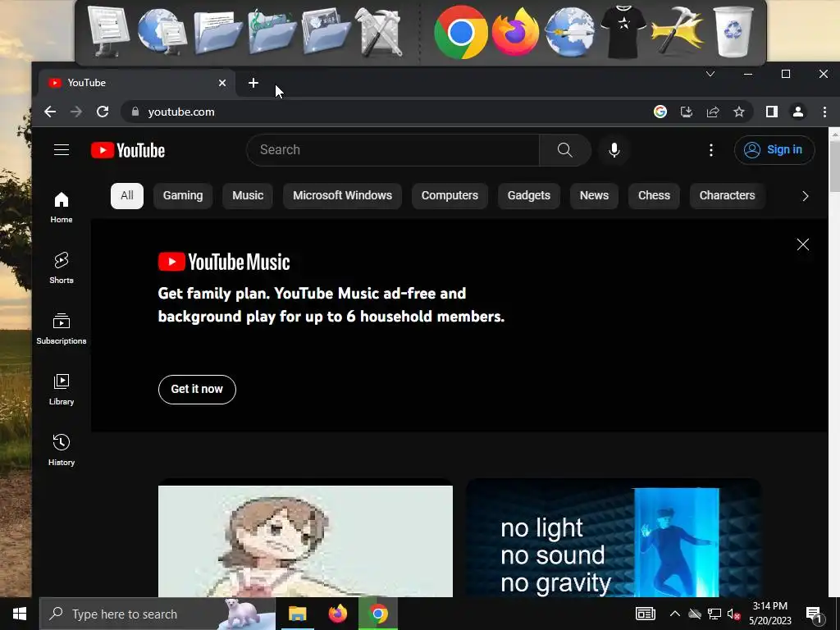Image resolution: width=840 pixels, height=630 pixels.
Task: Close the YouTube tab
Action: coord(222,83)
